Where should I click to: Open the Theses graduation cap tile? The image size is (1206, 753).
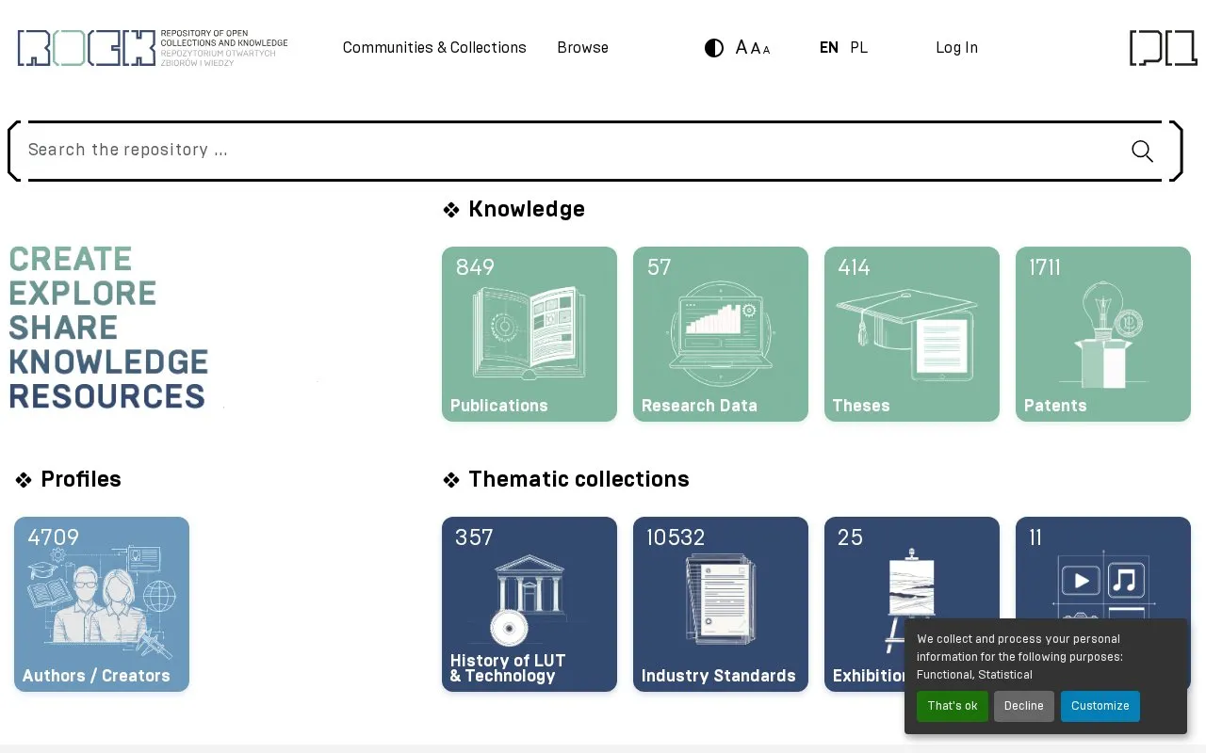click(912, 334)
